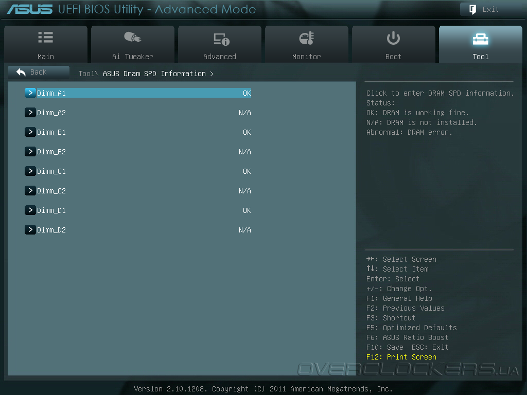Select the Dimm_D1 row label

[51, 210]
